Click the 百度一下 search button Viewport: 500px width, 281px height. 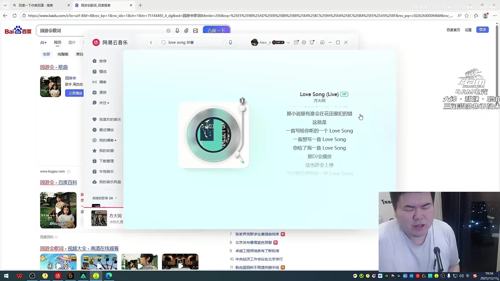coord(216,30)
